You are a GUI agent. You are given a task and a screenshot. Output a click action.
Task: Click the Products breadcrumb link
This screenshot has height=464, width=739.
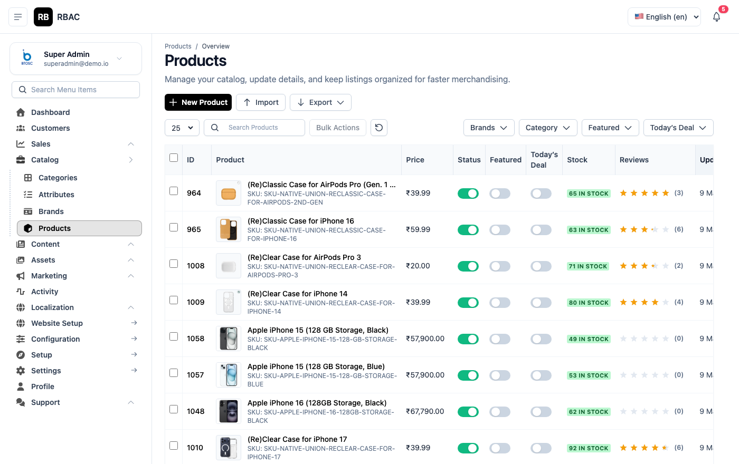tap(178, 46)
